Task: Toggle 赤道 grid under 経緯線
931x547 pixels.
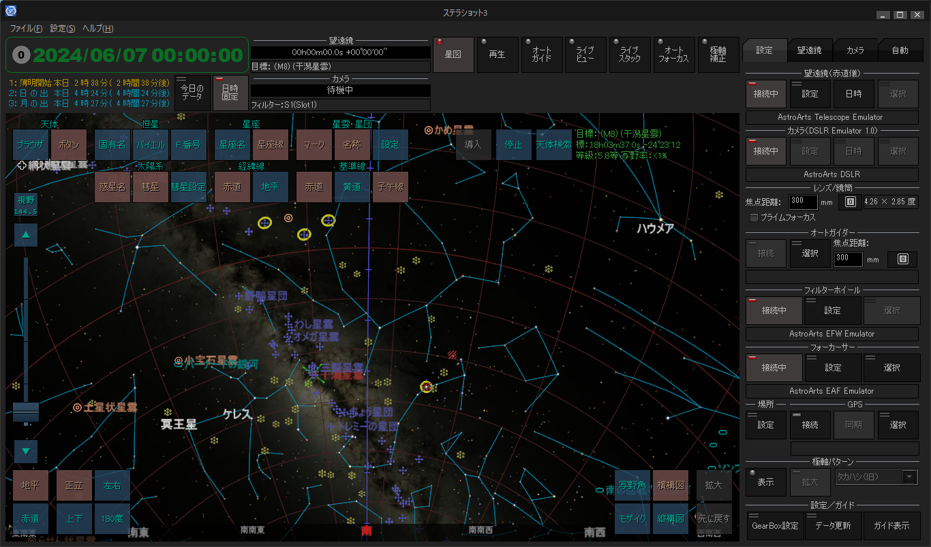Action: 232,187
